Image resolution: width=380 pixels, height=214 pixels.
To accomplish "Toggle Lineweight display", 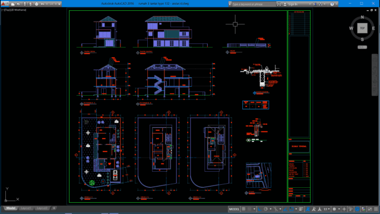I will coord(301,209).
